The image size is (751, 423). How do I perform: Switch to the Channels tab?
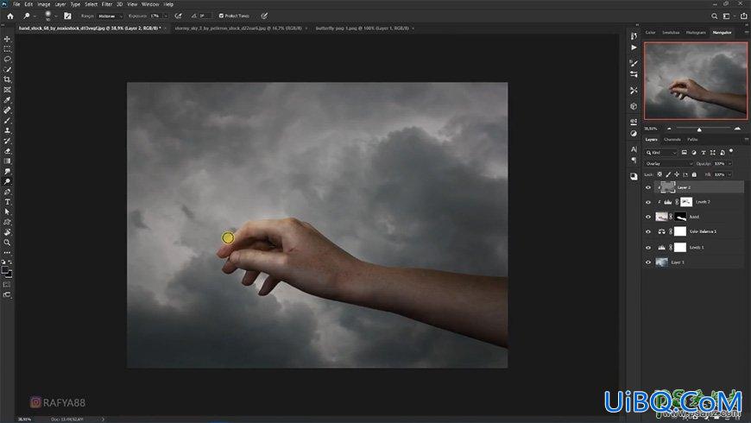click(672, 139)
